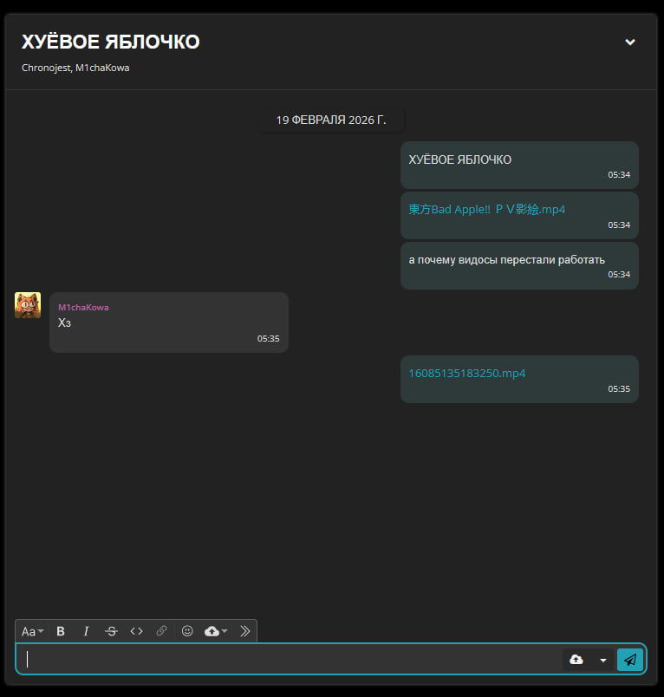This screenshot has width=664, height=697.
Task: Open the emoji picker smiley icon
Action: click(187, 631)
